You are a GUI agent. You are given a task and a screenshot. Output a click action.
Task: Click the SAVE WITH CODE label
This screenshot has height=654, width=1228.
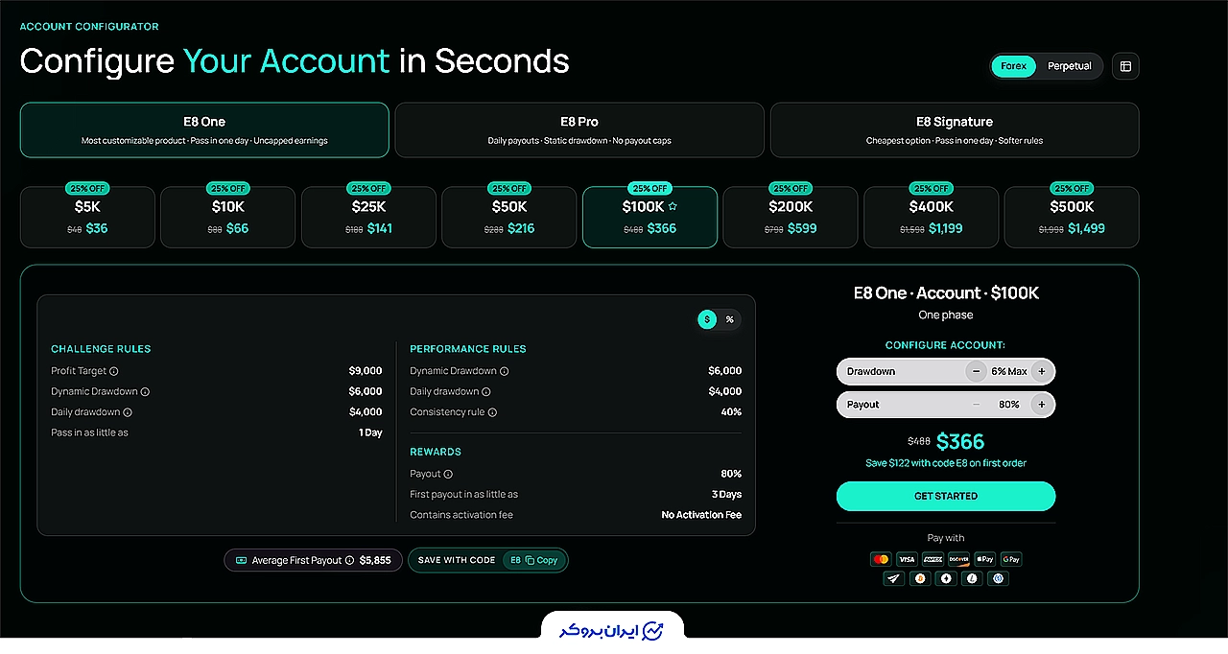point(457,560)
